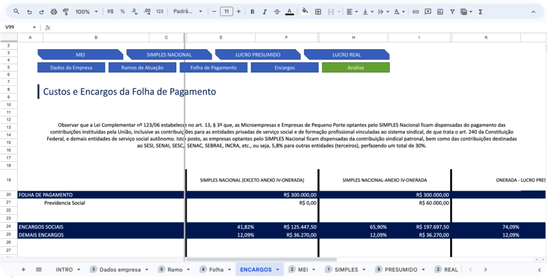Decrease decimal places
The width and height of the screenshot is (547, 278).
(x=135, y=12)
